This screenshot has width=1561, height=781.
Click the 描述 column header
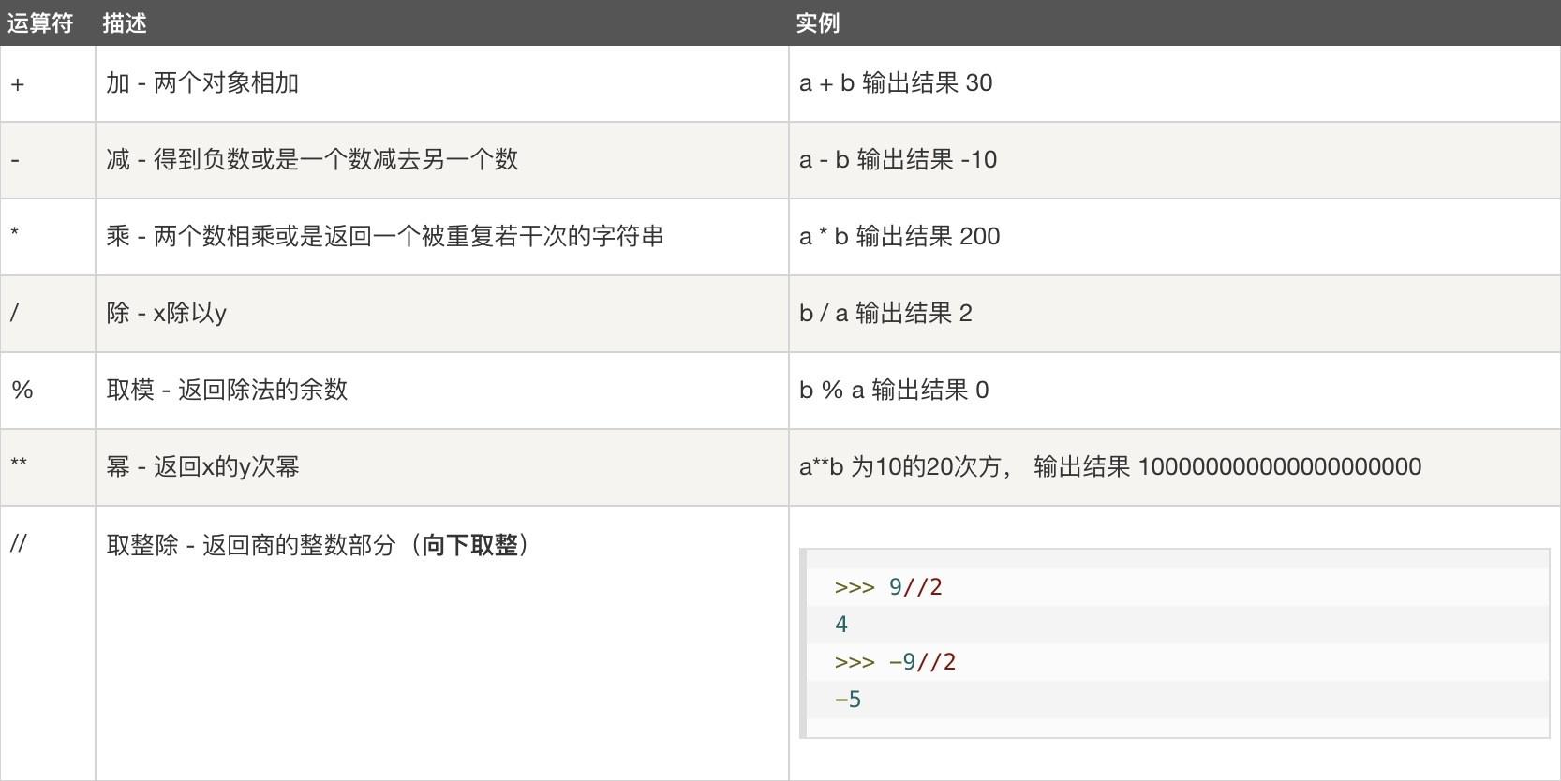pos(125,23)
